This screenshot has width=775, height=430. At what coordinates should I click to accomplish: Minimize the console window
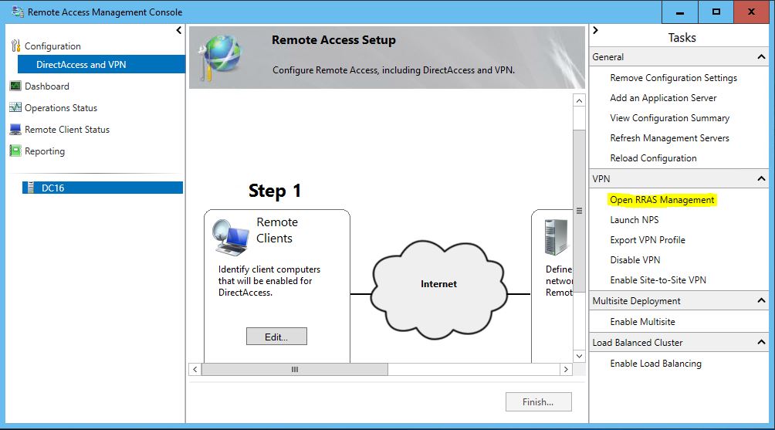coord(680,12)
